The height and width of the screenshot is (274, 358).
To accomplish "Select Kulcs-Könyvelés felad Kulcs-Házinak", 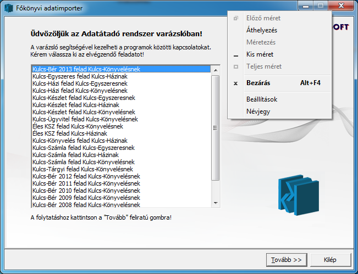I will [x=121, y=141].
